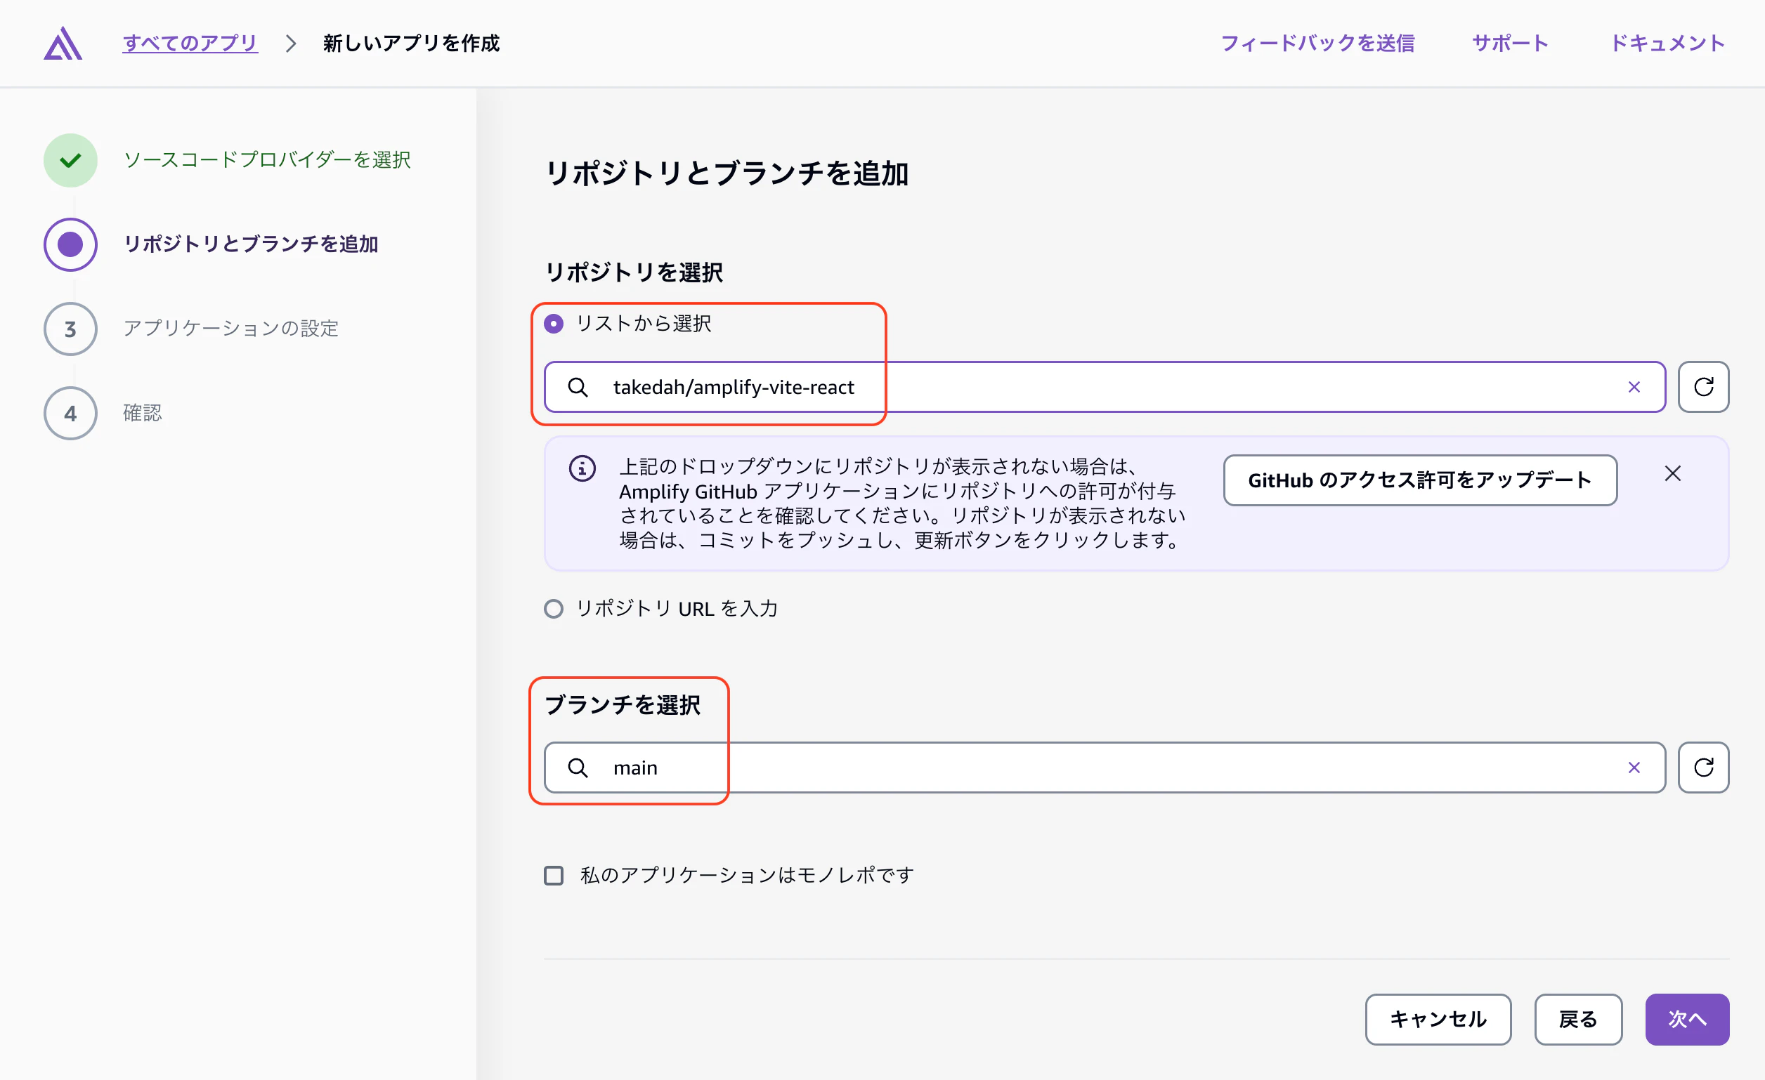Image resolution: width=1765 pixels, height=1080 pixels.
Task: Check 私のアプリケーションはモノレポです checkbox
Action: click(x=553, y=876)
